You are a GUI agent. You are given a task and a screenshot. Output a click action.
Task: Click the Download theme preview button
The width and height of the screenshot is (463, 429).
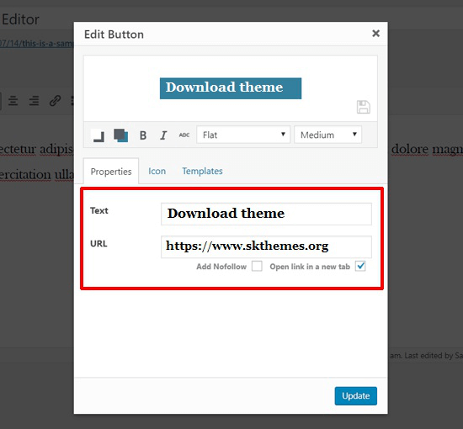(x=231, y=88)
